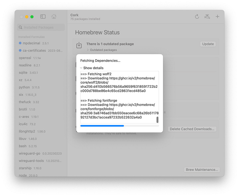Click the Fetching woff2 log line
This screenshot has height=196, width=239.
[96, 74]
